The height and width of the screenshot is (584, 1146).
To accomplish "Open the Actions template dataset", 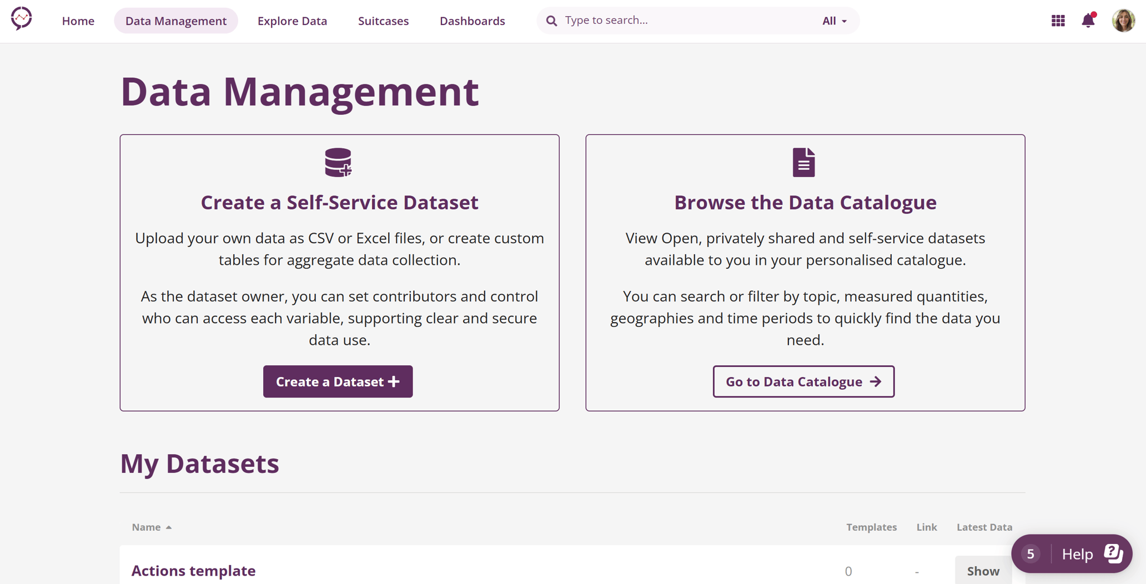I will click(x=193, y=570).
